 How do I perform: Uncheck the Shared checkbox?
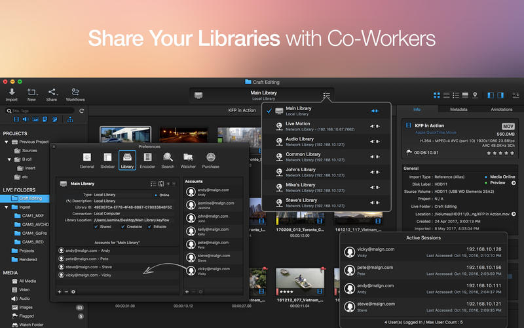click(96, 227)
